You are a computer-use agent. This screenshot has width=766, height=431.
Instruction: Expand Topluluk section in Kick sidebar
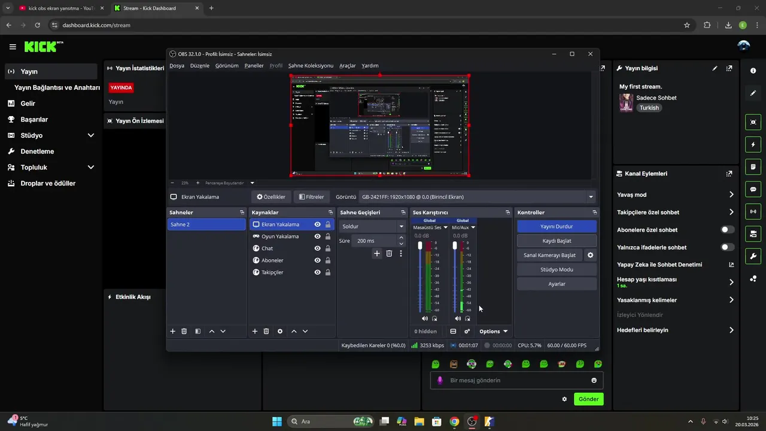point(91,168)
